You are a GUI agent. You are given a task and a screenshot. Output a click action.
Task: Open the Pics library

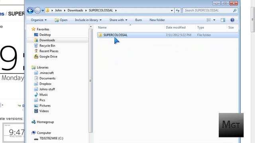[x=42, y=100]
